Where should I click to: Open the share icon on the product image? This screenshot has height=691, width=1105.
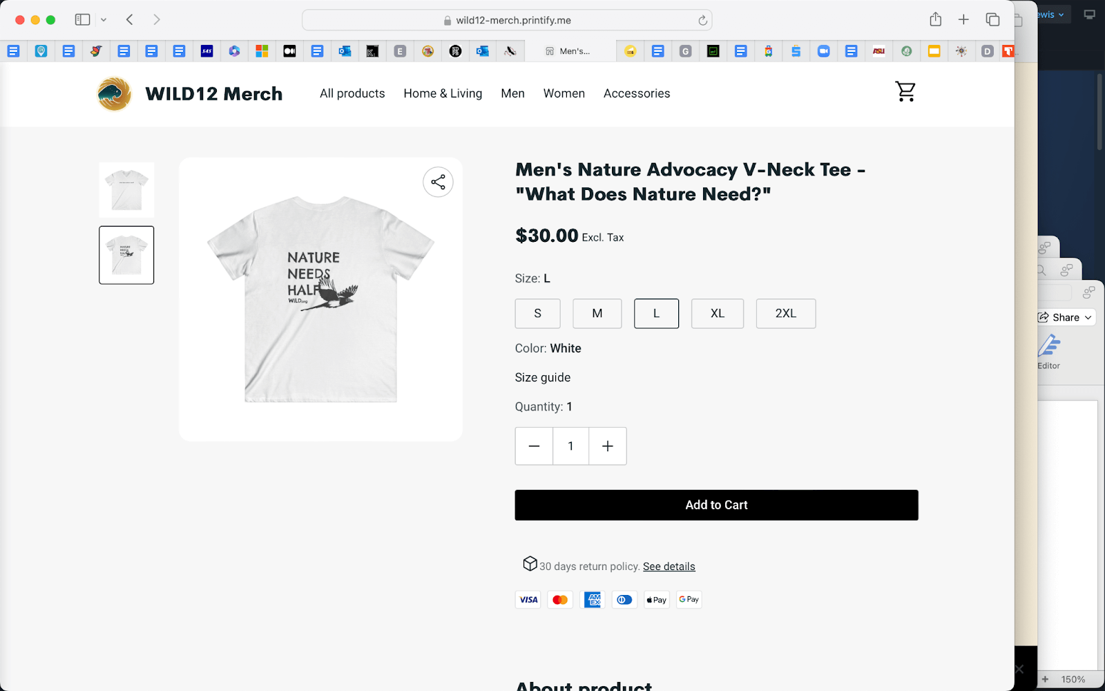438,182
